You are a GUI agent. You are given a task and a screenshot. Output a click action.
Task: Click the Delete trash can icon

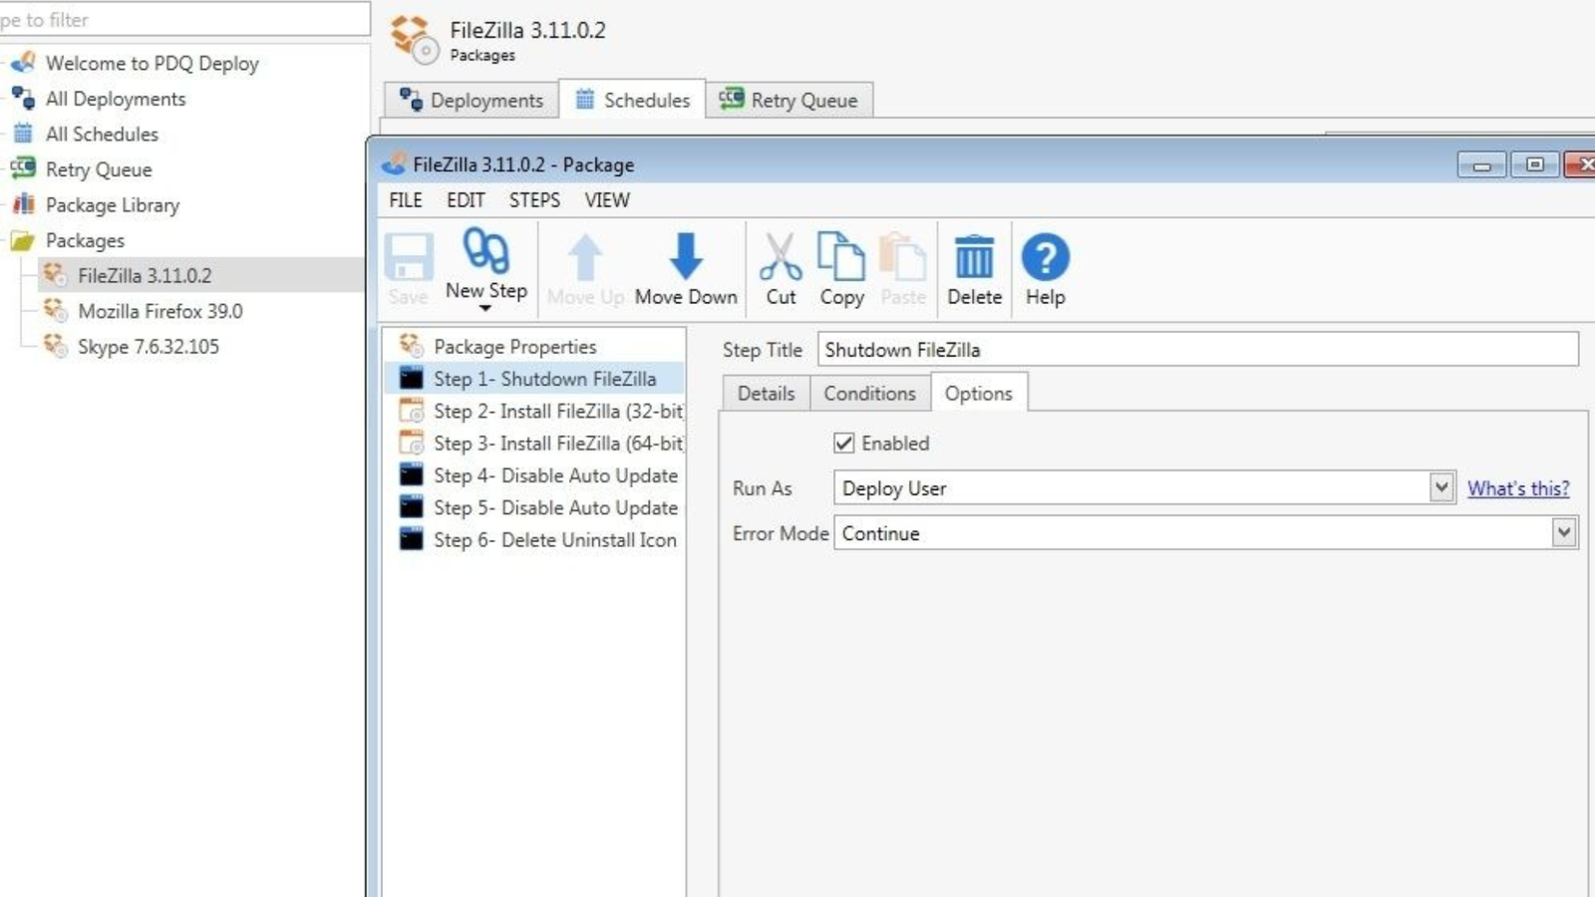click(974, 256)
